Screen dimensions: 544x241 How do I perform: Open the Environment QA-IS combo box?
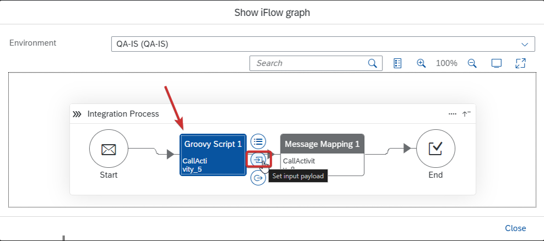click(x=323, y=44)
